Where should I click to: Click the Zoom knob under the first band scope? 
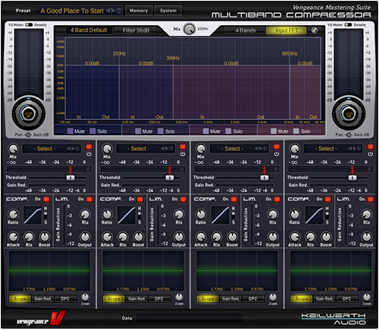tap(85, 297)
